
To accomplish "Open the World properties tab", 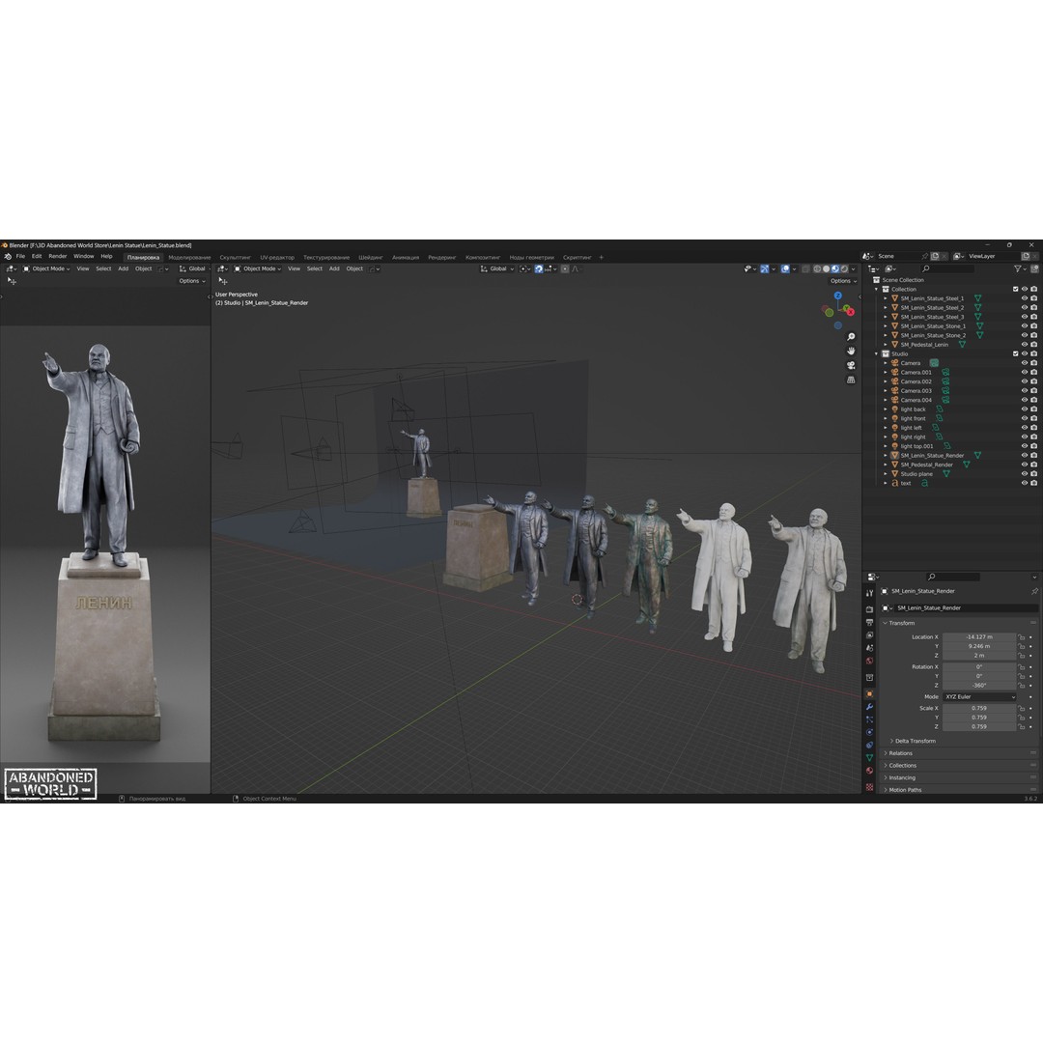I will pyautogui.click(x=869, y=662).
